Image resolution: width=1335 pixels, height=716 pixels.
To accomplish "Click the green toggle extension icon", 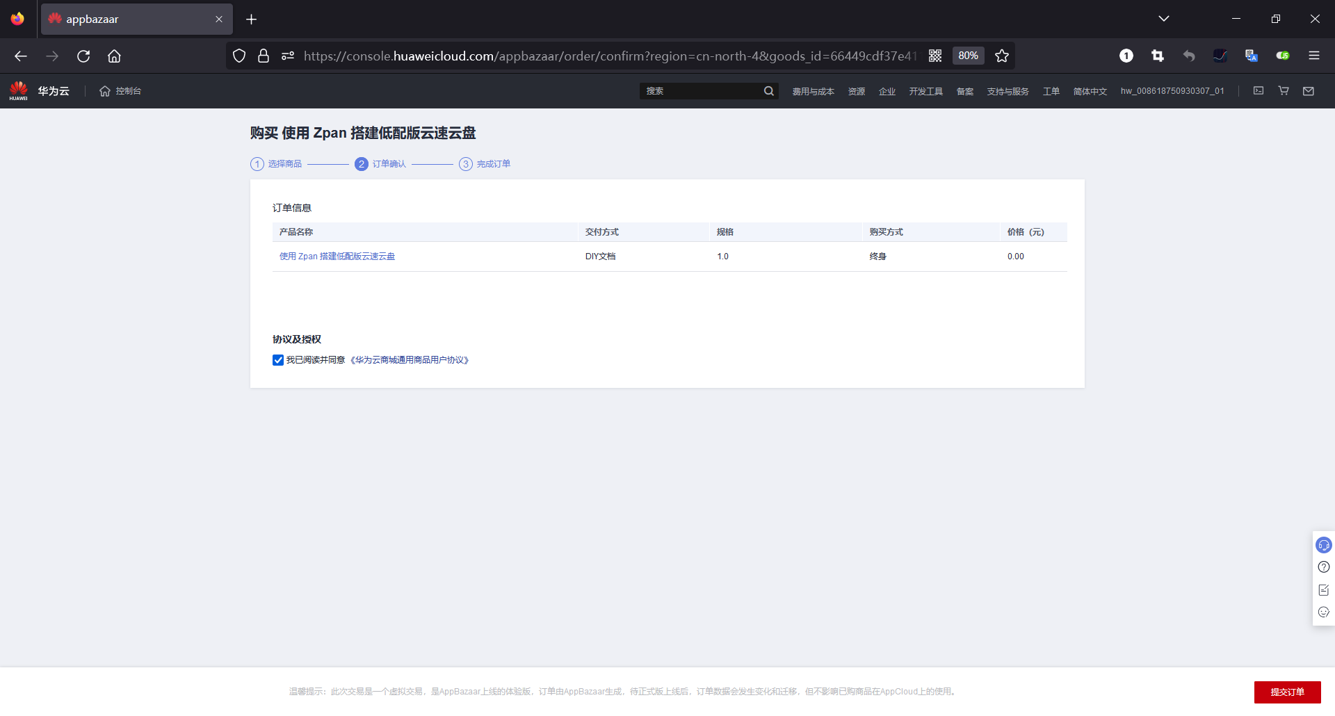I will coord(1283,56).
